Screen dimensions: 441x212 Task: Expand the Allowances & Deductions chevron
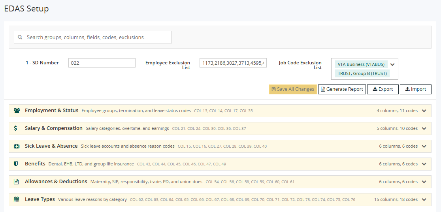[424, 182]
